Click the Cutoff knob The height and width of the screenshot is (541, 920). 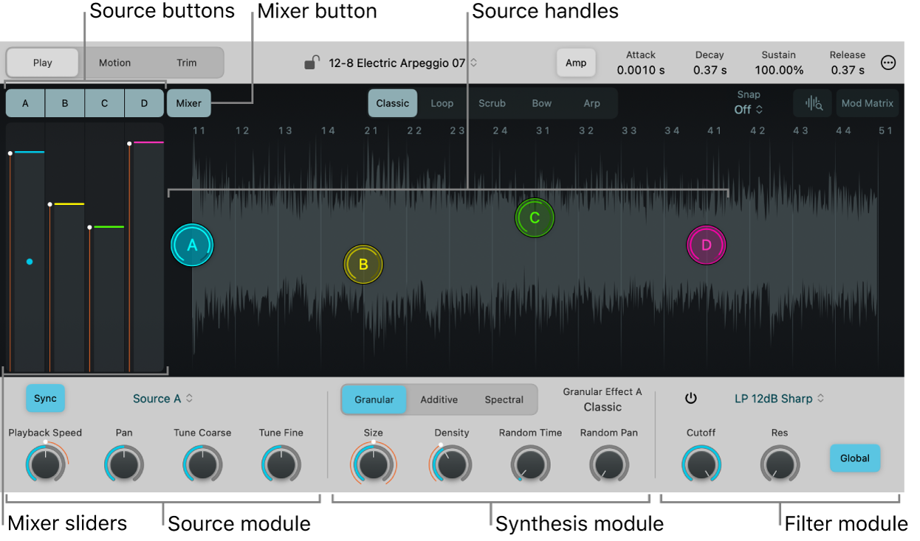[x=701, y=464]
